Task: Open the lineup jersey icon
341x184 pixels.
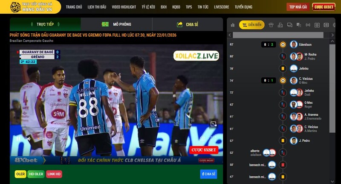Action: coord(271,25)
